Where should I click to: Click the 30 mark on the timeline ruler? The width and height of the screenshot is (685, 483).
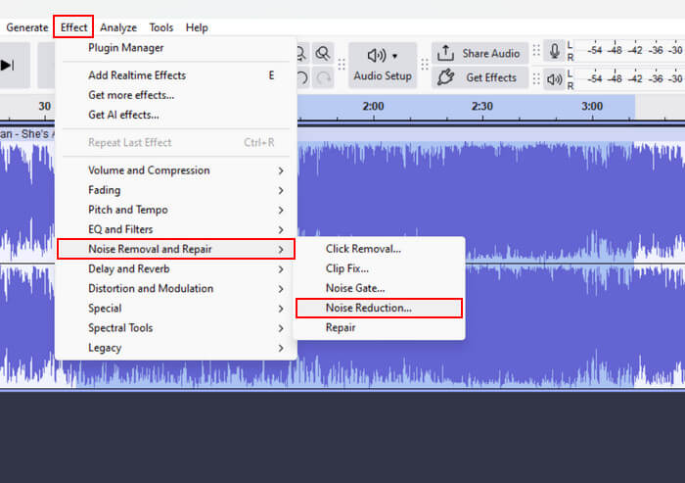point(45,107)
